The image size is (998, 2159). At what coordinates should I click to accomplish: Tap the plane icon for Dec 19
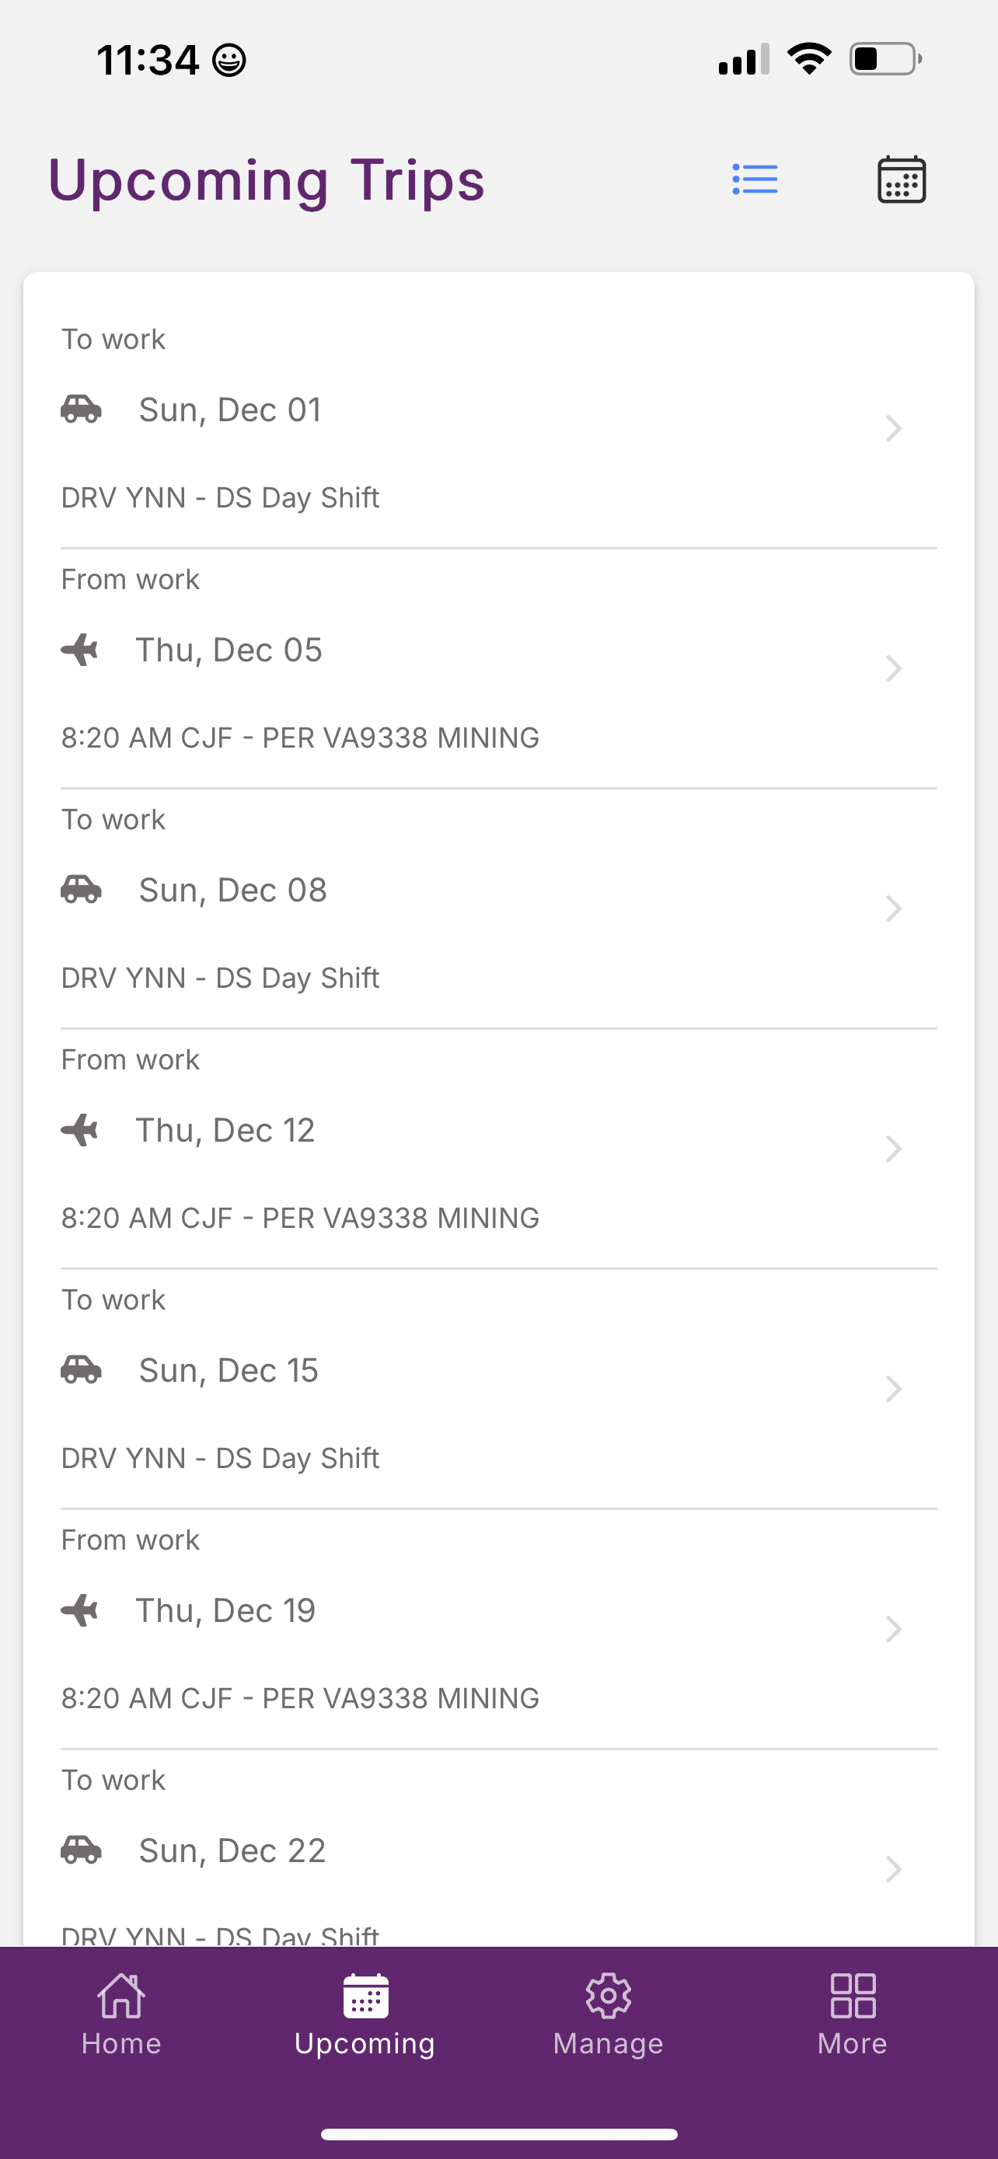pyautogui.click(x=79, y=1610)
